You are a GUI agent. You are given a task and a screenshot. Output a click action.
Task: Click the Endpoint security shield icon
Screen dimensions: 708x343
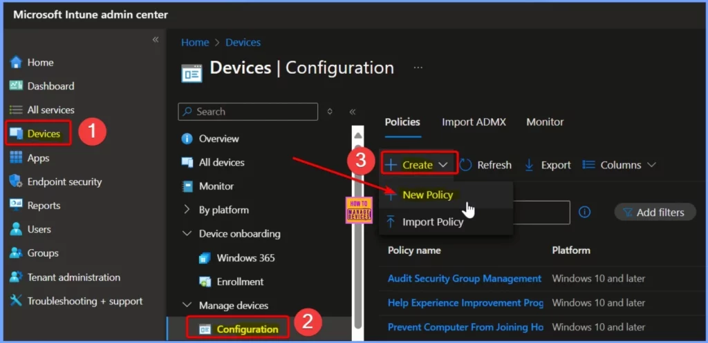[x=16, y=182]
